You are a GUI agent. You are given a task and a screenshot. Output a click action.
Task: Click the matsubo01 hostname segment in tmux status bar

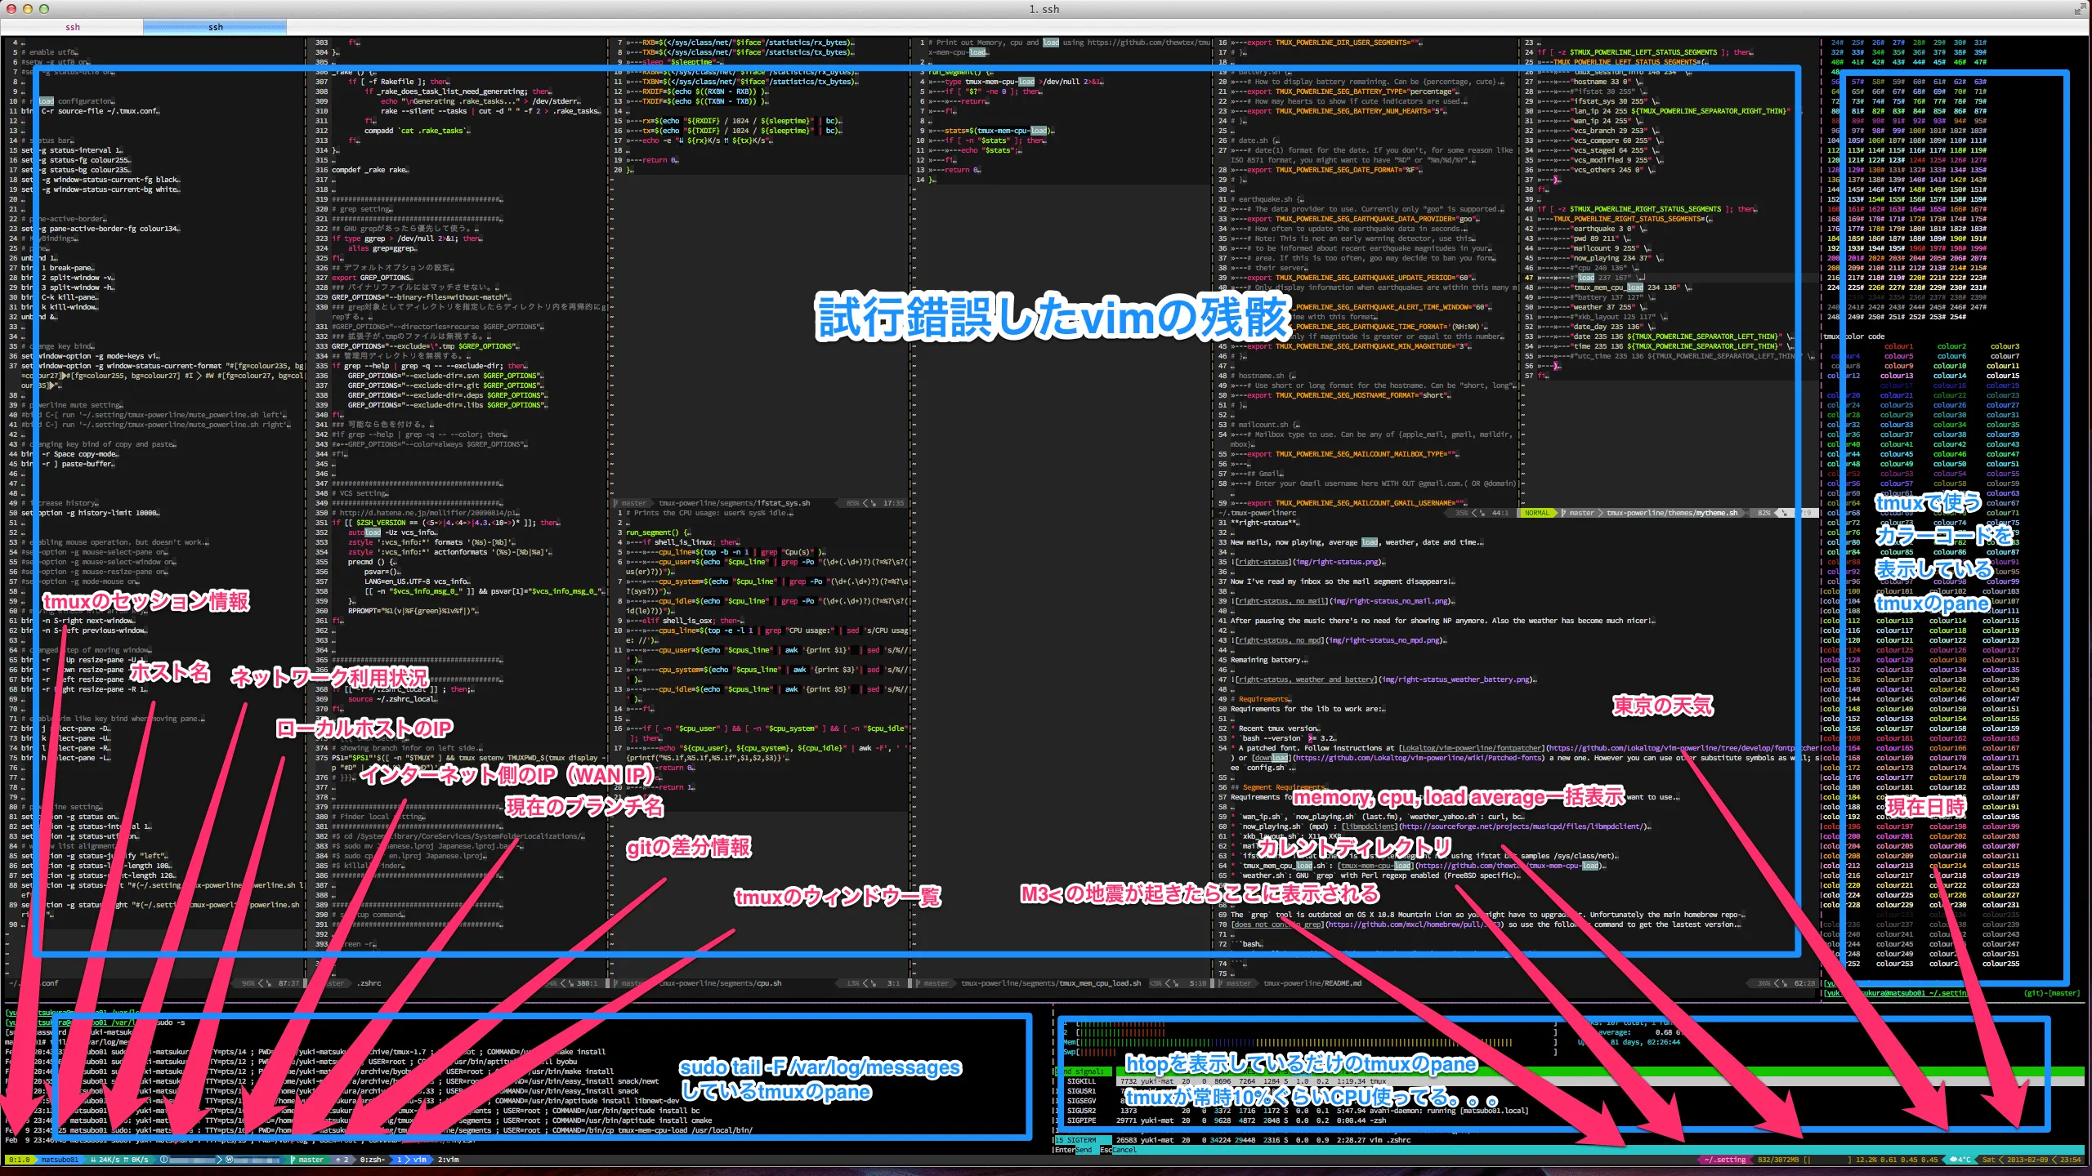[59, 1159]
